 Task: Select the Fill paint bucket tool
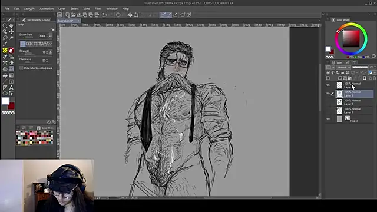(x=5, y=75)
